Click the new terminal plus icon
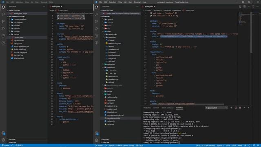The image size is (261, 147). [x=231, y=108]
